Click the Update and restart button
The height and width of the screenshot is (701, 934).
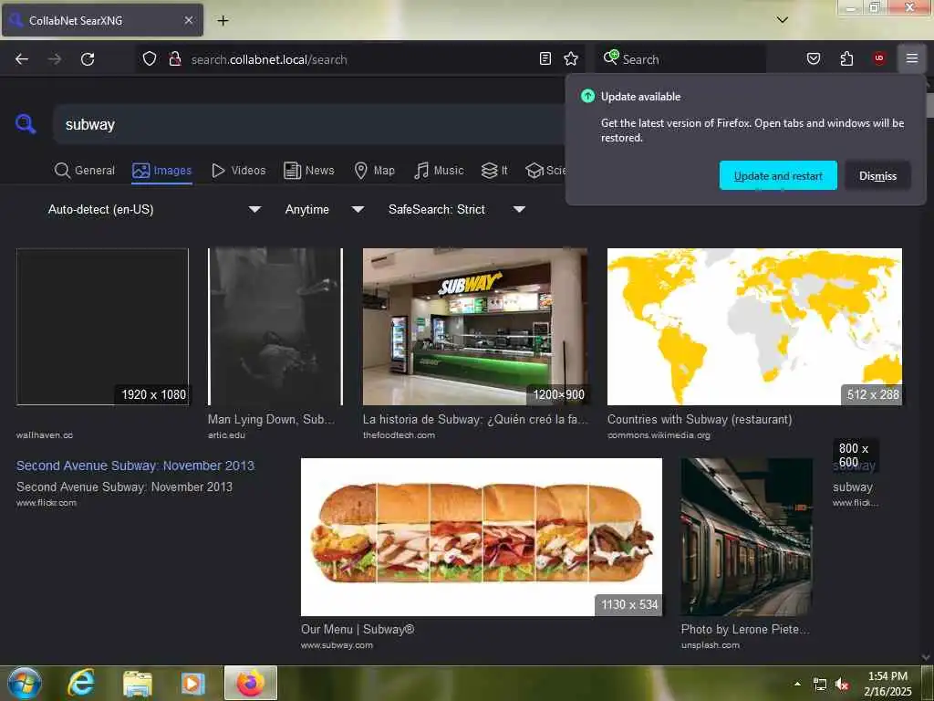pyautogui.click(x=778, y=176)
